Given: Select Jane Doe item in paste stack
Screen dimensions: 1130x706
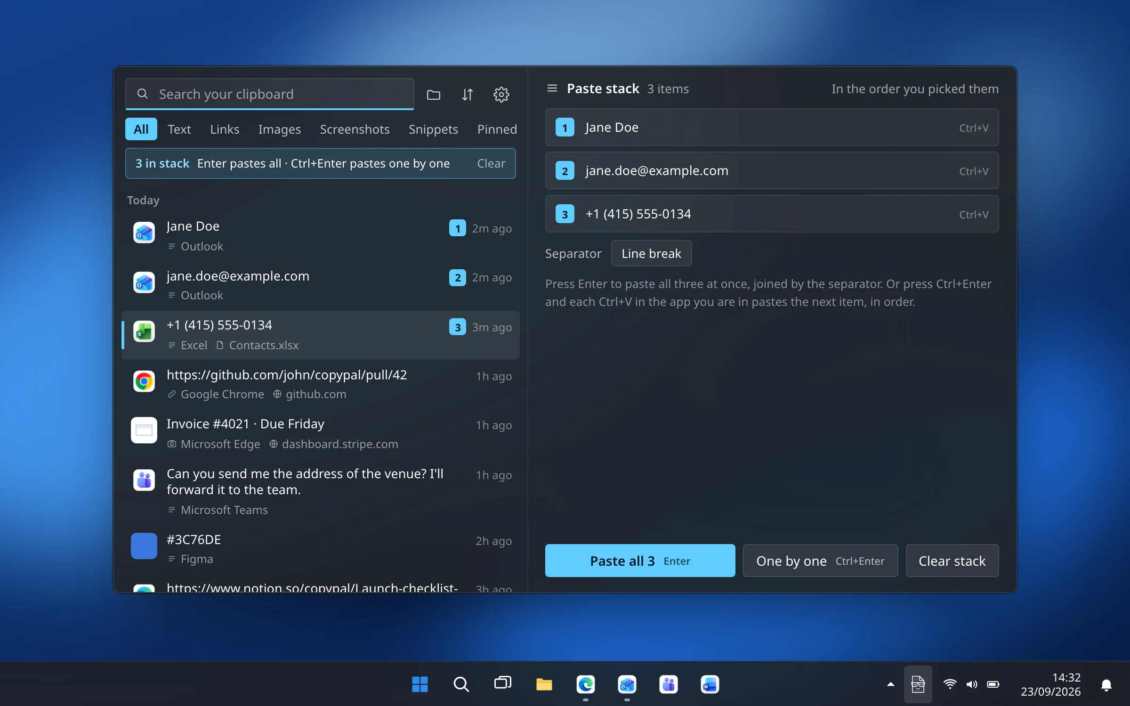Looking at the screenshot, I should tap(772, 128).
